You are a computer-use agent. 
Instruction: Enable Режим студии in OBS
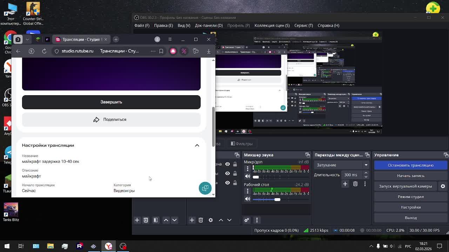point(410,197)
